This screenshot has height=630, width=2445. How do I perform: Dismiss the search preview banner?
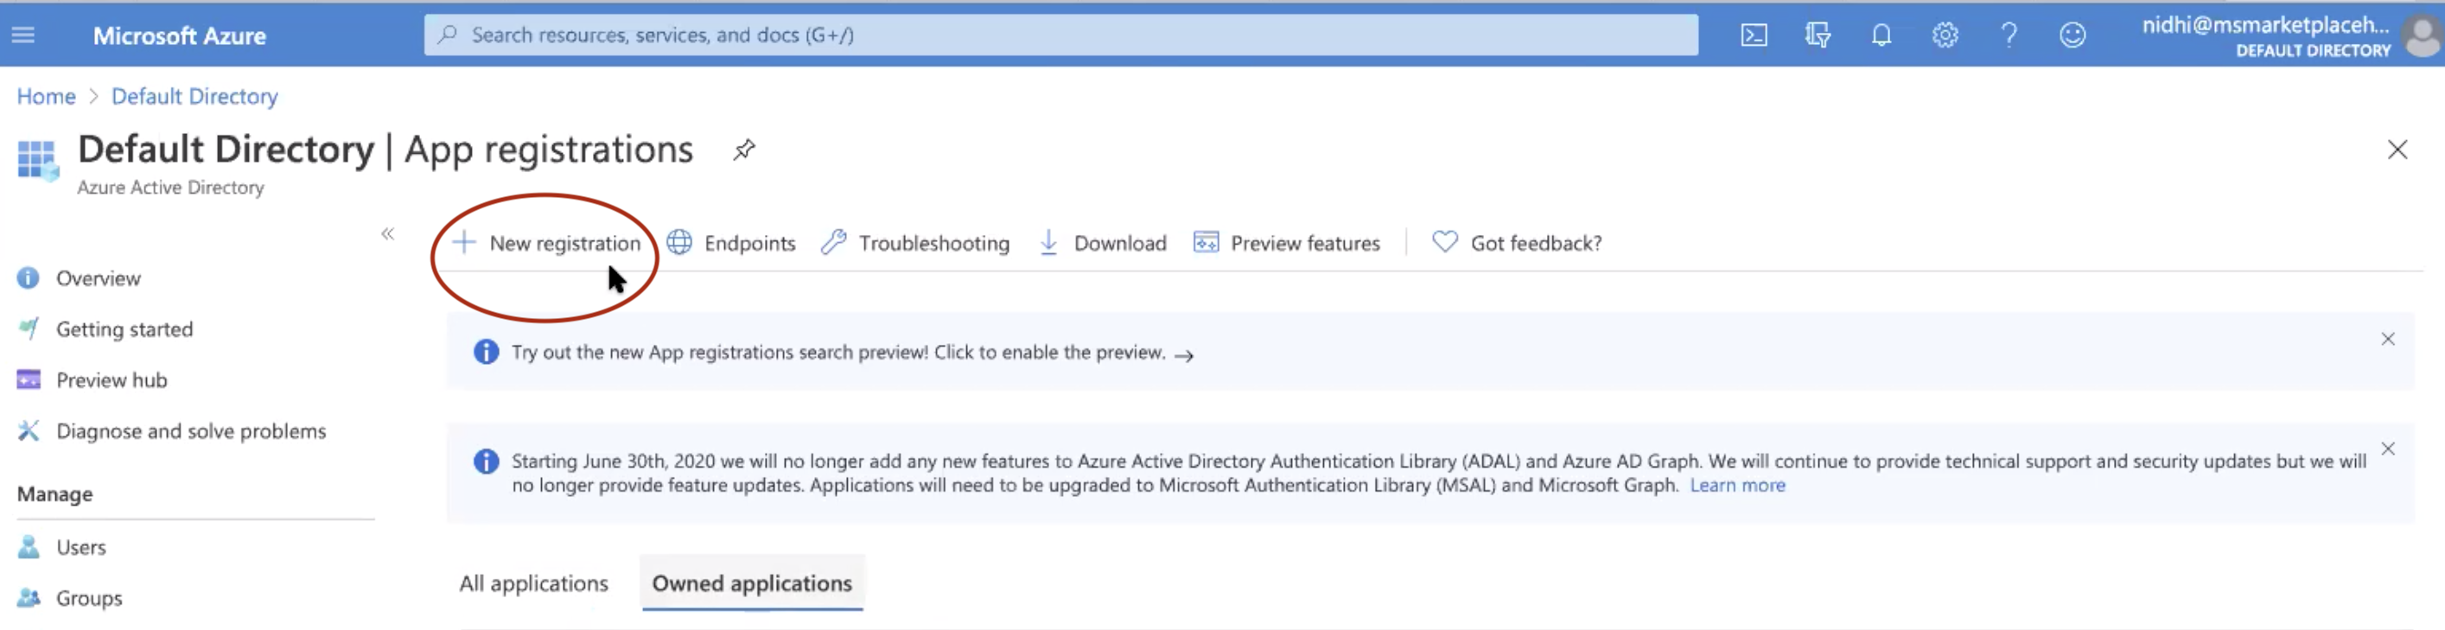(x=2387, y=339)
